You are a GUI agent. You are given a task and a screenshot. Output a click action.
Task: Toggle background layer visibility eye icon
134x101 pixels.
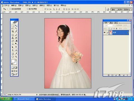105,33
